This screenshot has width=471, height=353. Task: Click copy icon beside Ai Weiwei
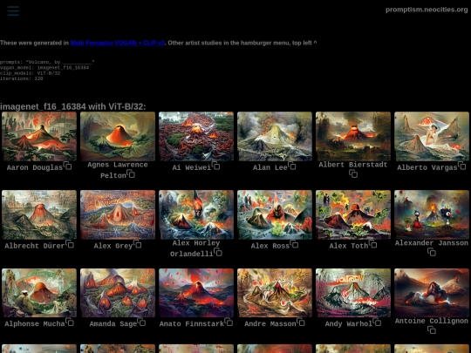215,166
